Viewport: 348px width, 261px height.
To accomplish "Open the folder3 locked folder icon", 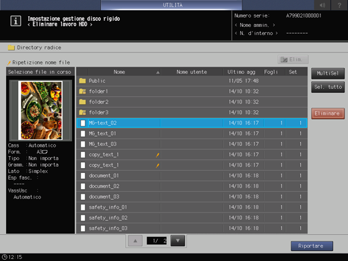I will 82,112.
